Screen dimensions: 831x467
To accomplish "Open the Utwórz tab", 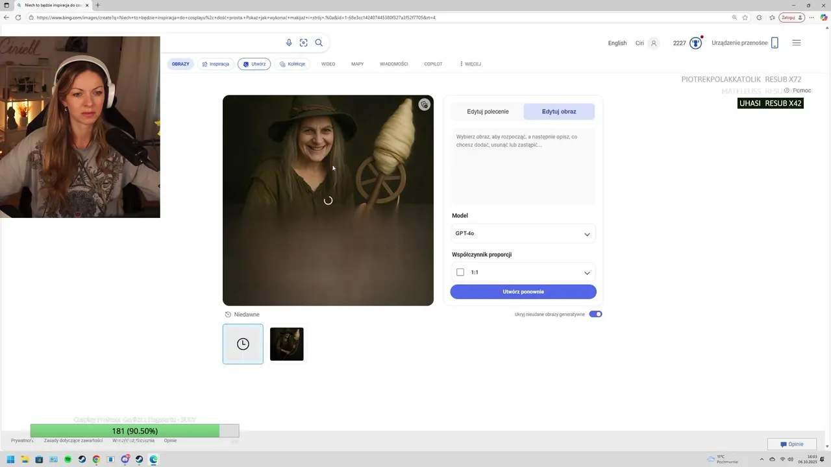I will tap(254, 64).
